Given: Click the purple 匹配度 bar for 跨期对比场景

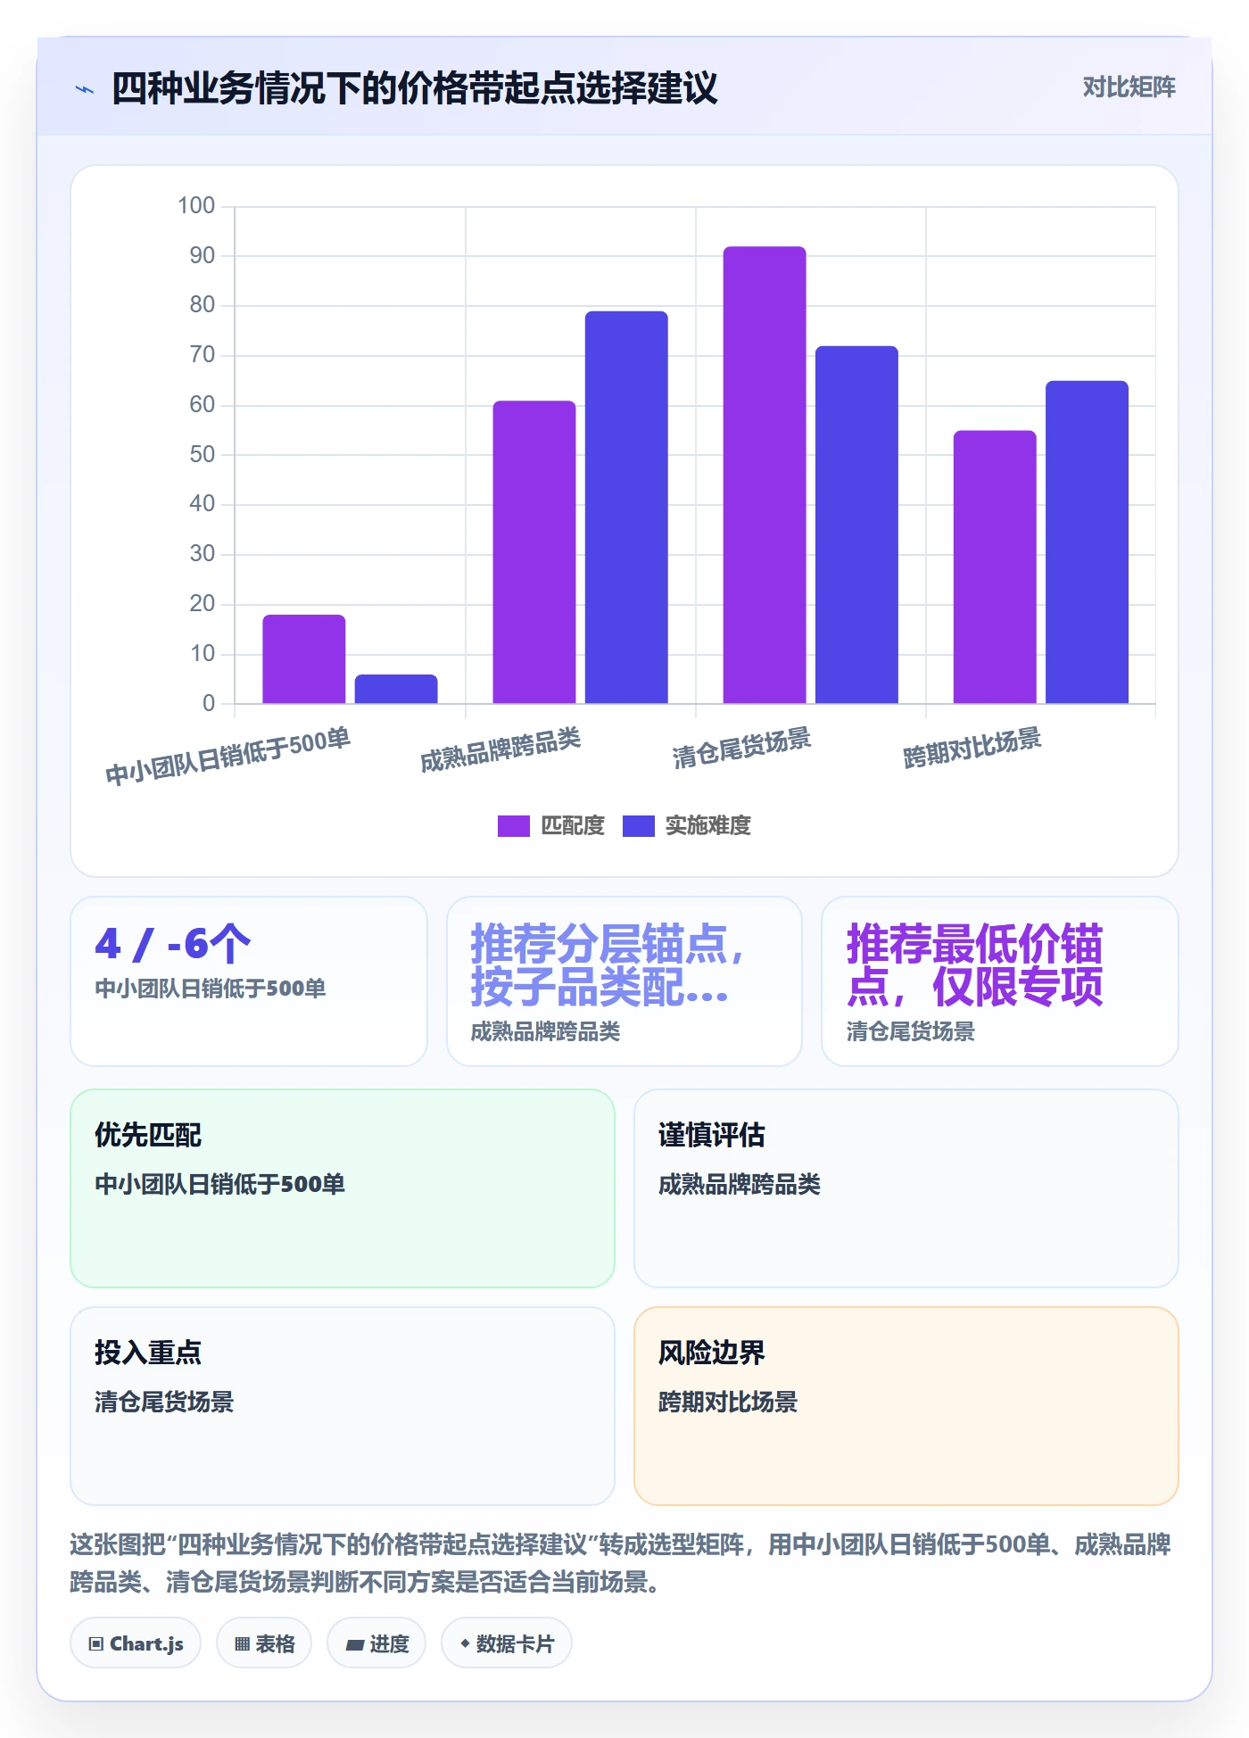Looking at the screenshot, I should pos(995,567).
